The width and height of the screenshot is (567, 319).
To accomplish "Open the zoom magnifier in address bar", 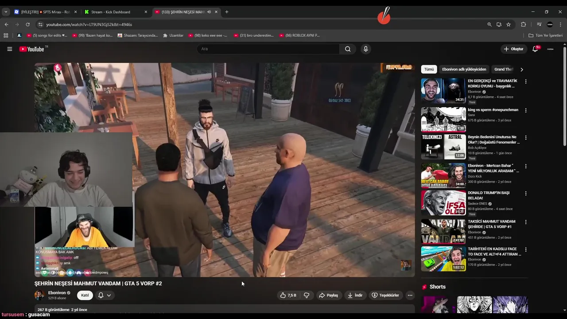I will click(x=489, y=24).
